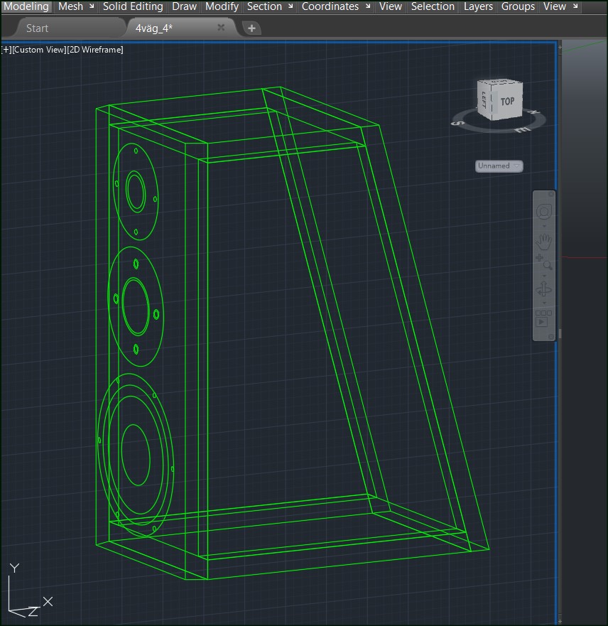This screenshot has width=608, height=626.
Task: Click the Mesh panel title
Action: 70,6
